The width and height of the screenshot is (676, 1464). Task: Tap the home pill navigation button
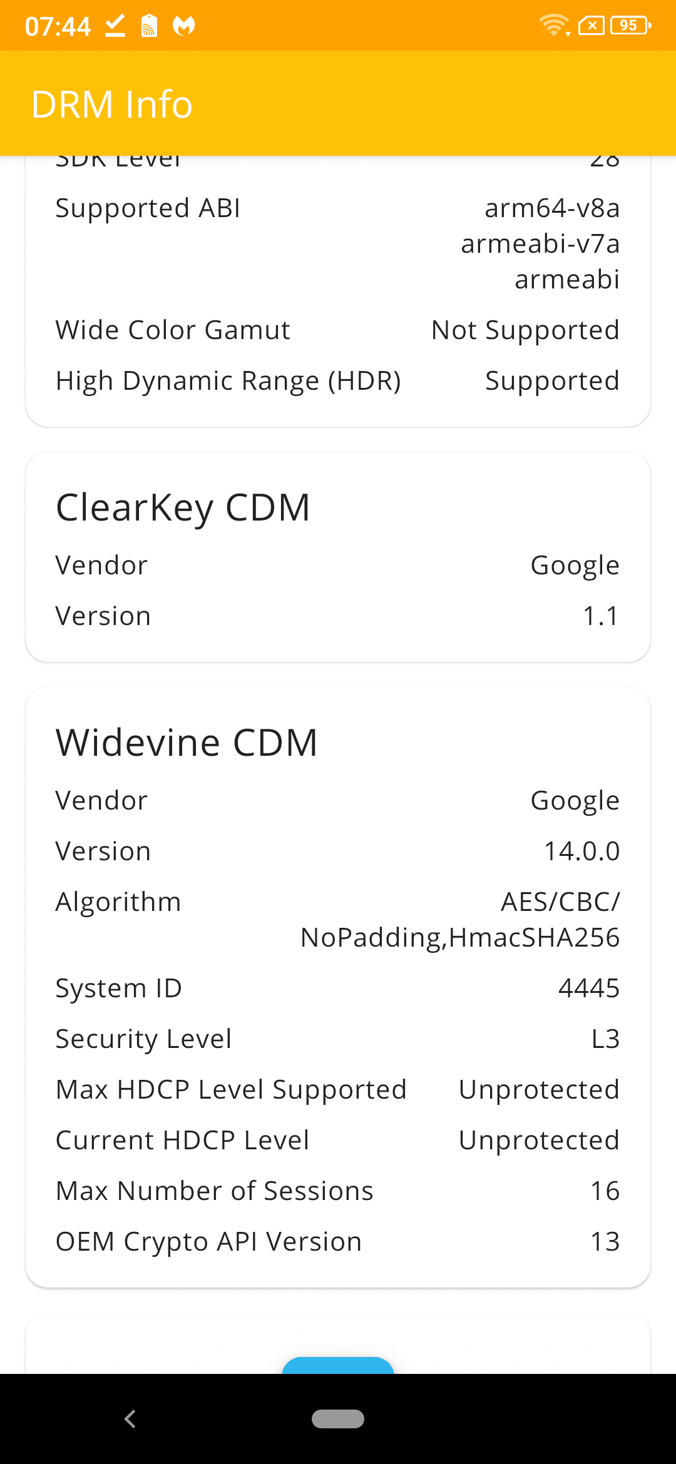click(x=338, y=1419)
